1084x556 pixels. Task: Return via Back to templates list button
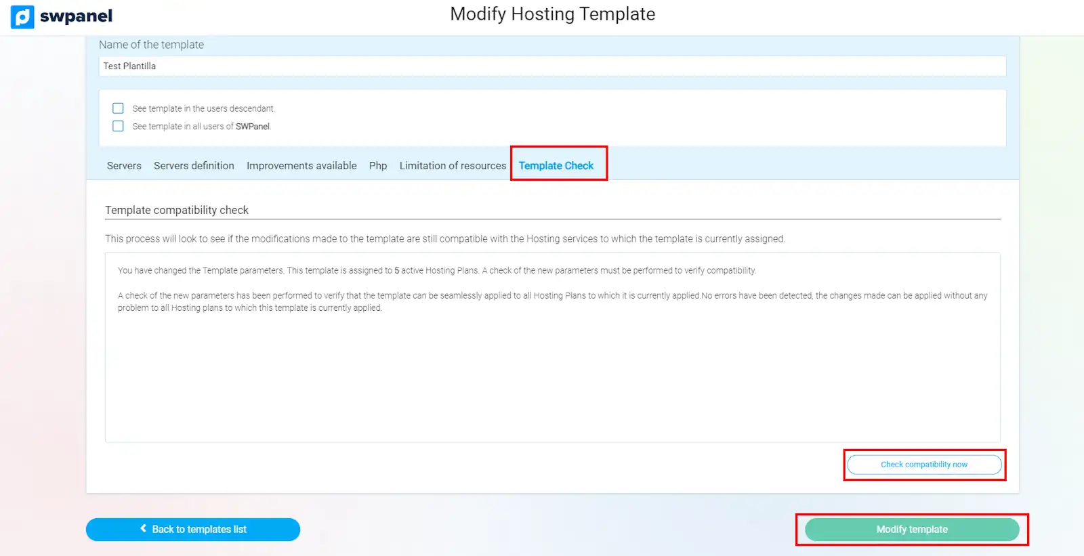click(193, 530)
